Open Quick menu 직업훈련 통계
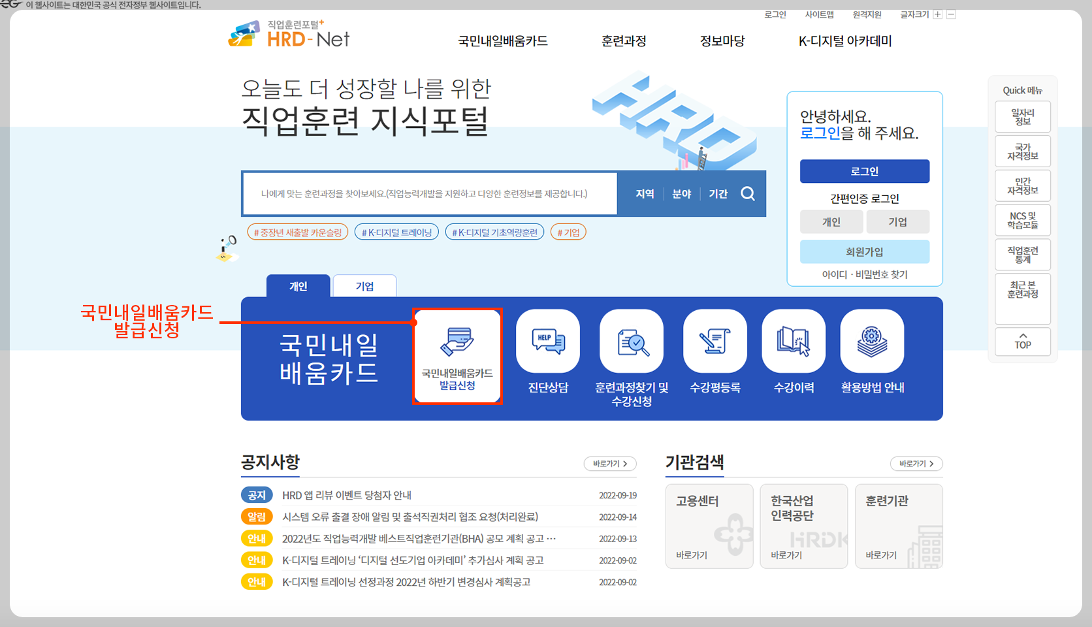 pos(1023,255)
